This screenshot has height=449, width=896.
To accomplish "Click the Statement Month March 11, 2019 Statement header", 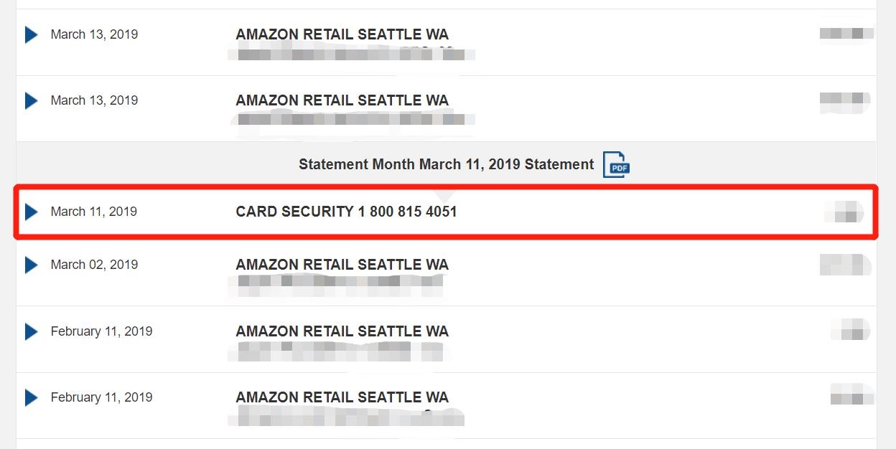I will pos(447,164).
